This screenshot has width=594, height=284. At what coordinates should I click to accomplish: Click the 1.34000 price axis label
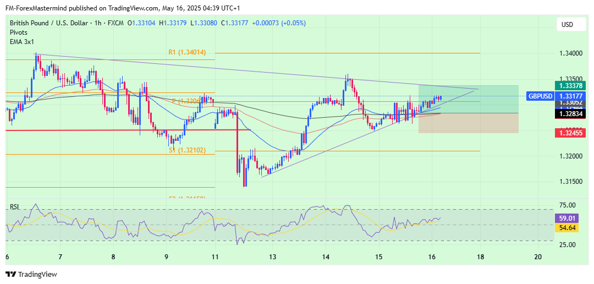[570, 53]
